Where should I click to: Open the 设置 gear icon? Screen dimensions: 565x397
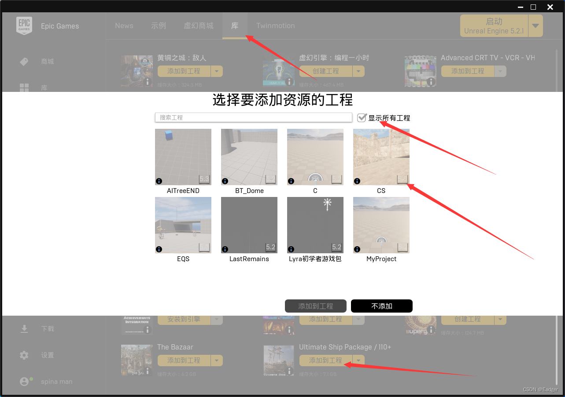(x=24, y=355)
